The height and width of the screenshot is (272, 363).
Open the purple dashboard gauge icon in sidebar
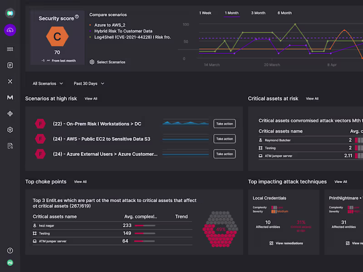10,30
